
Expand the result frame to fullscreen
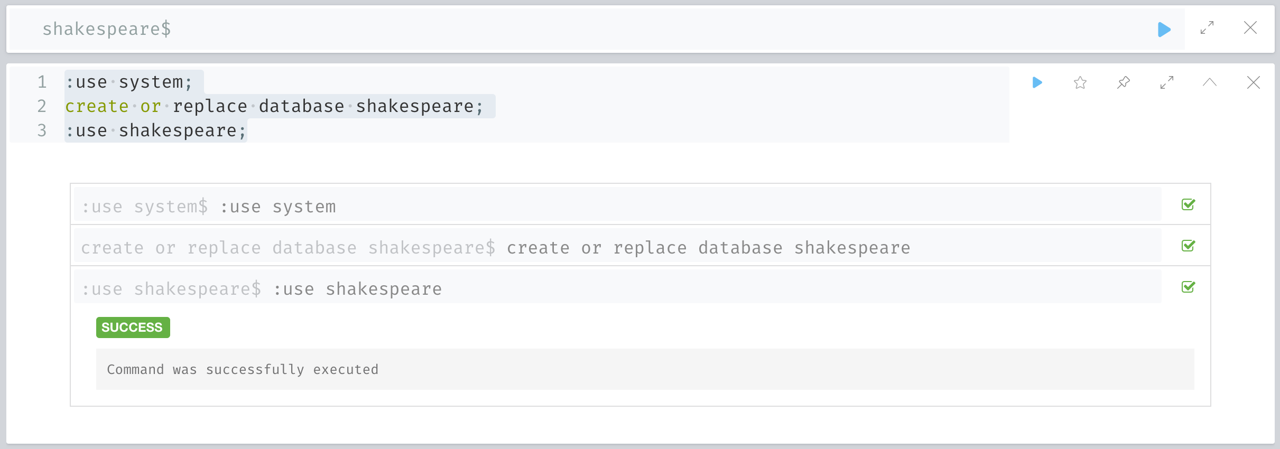(1167, 82)
